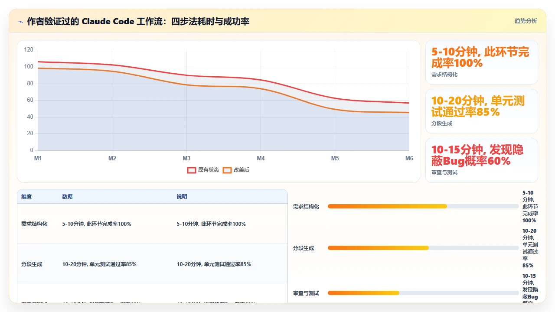The image size is (555, 312).
Task: Click the 审查与测试 progress bar
Action: (x=423, y=293)
